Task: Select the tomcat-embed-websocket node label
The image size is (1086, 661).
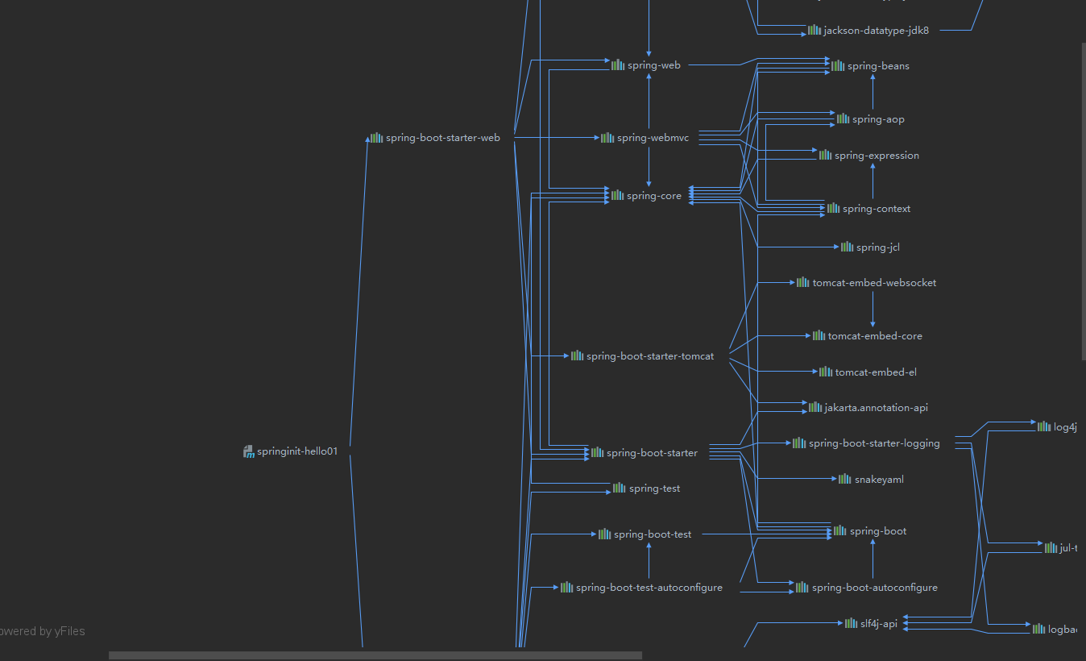Action: [875, 283]
